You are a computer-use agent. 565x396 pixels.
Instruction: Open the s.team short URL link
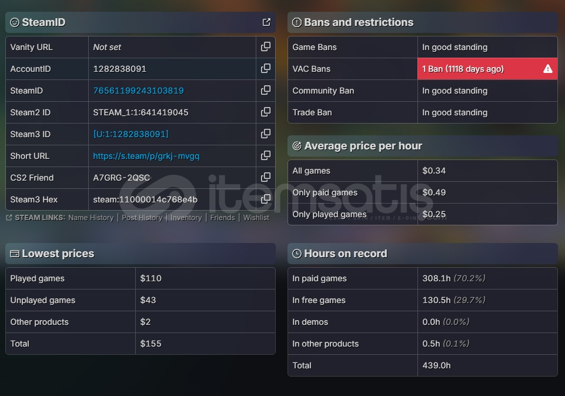point(146,156)
